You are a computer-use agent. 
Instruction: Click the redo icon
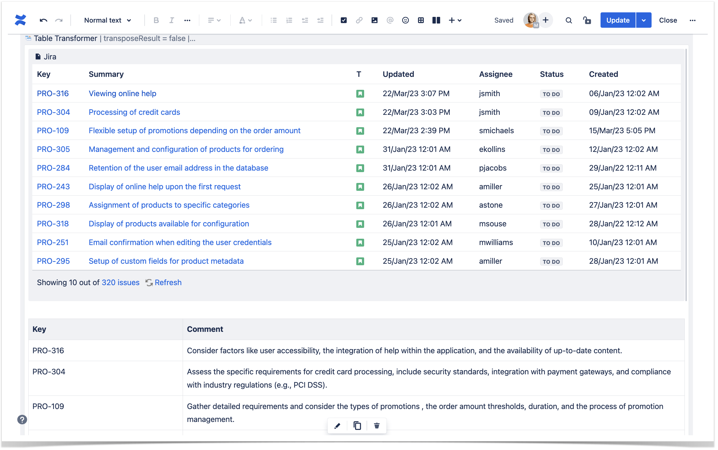(59, 20)
